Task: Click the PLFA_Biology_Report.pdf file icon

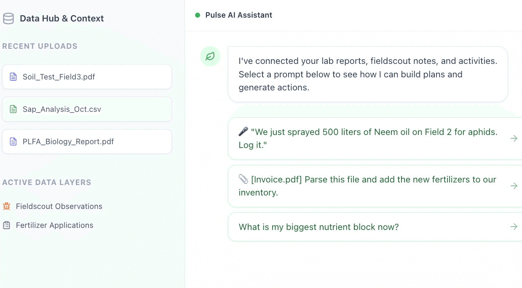Action: [x=13, y=142]
